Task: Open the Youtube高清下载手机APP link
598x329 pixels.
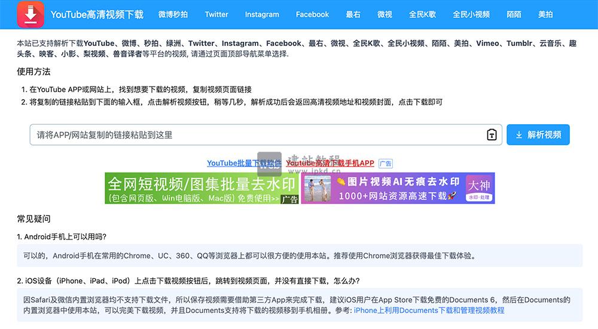Action: point(330,163)
